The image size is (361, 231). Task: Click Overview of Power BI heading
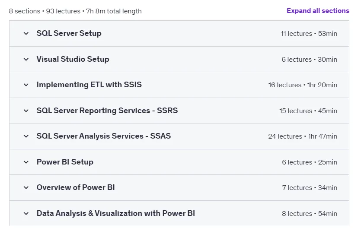coord(76,187)
